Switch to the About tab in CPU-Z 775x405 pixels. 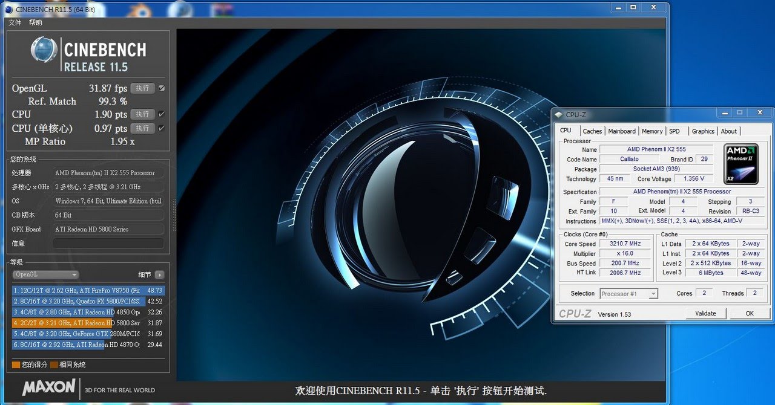coord(729,131)
